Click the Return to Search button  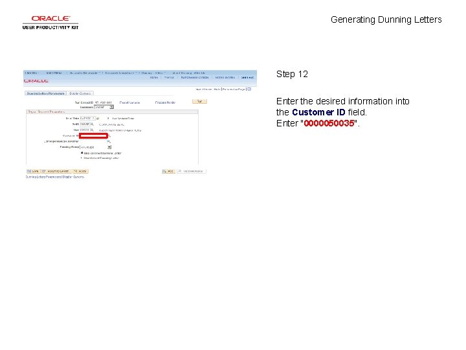(56, 171)
